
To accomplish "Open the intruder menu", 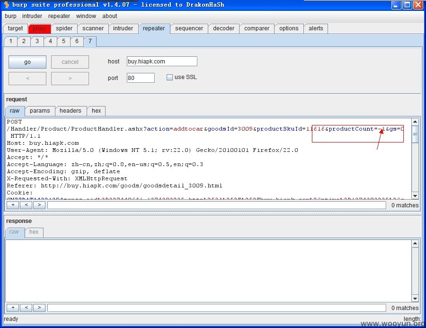I will (32, 16).
